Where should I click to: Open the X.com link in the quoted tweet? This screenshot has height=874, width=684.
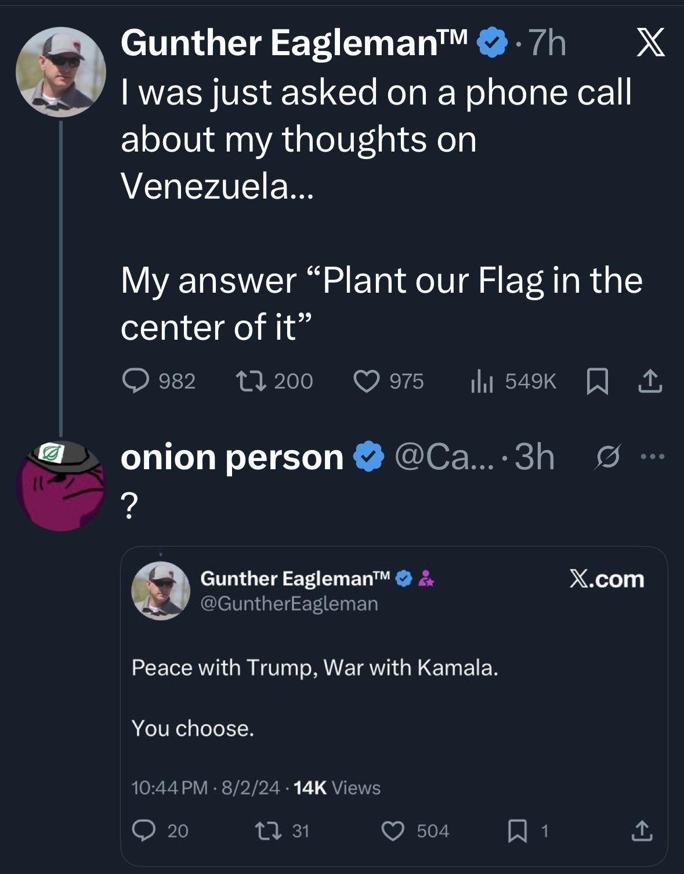pyautogui.click(x=606, y=579)
